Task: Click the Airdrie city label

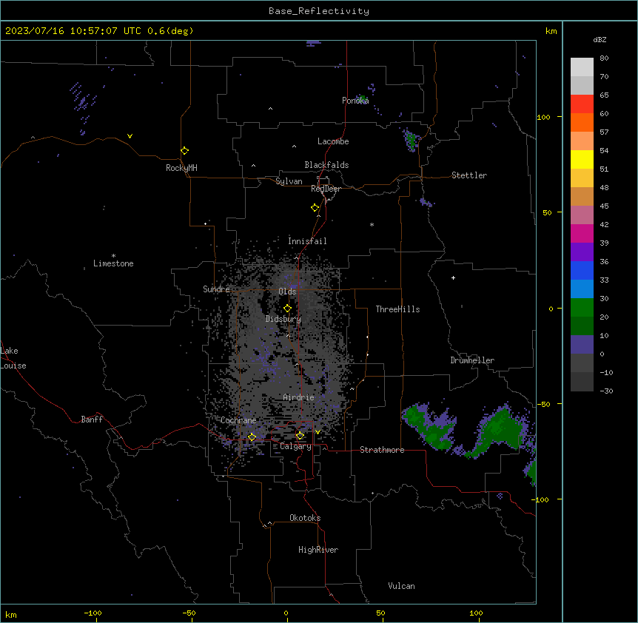Action: 299,397
